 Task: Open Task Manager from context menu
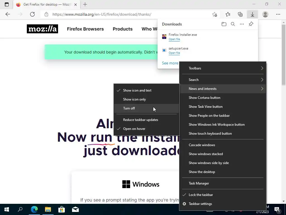click(x=223, y=183)
